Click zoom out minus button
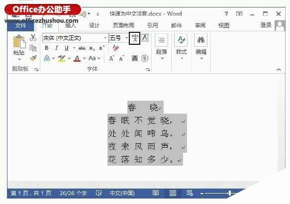Image resolution: width=290 pixels, height=204 pixels. tap(202, 194)
